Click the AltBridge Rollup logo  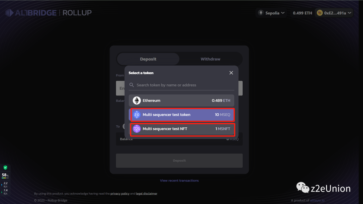click(x=48, y=13)
